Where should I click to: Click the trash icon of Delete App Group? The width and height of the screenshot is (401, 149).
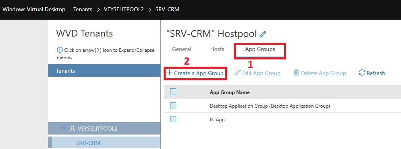296,73
